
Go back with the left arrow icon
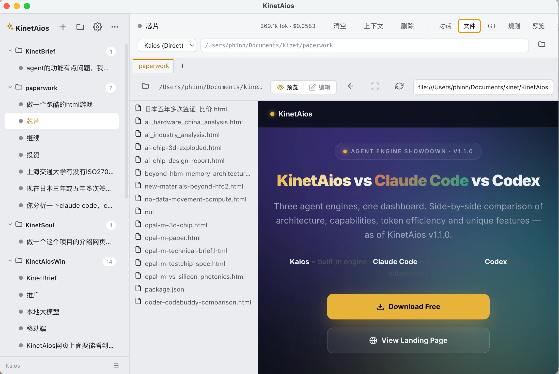pos(350,86)
